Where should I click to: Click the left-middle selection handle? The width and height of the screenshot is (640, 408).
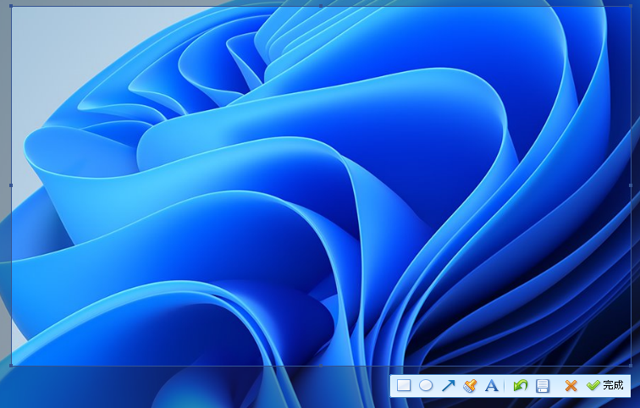(11, 185)
